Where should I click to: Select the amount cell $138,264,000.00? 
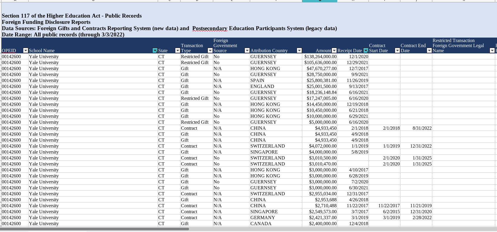320,57
